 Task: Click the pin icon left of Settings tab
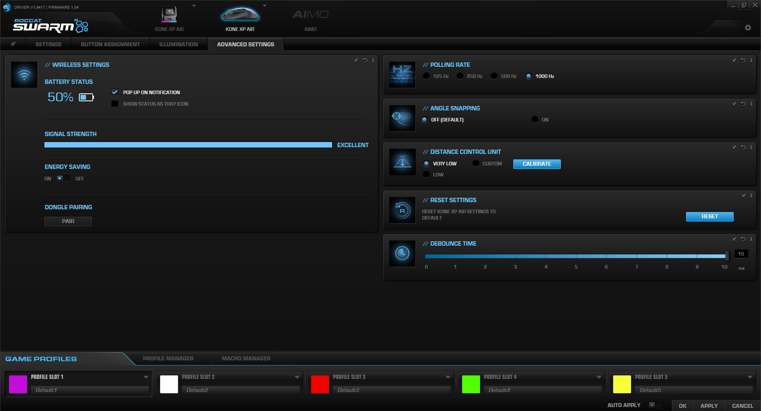[x=13, y=44]
